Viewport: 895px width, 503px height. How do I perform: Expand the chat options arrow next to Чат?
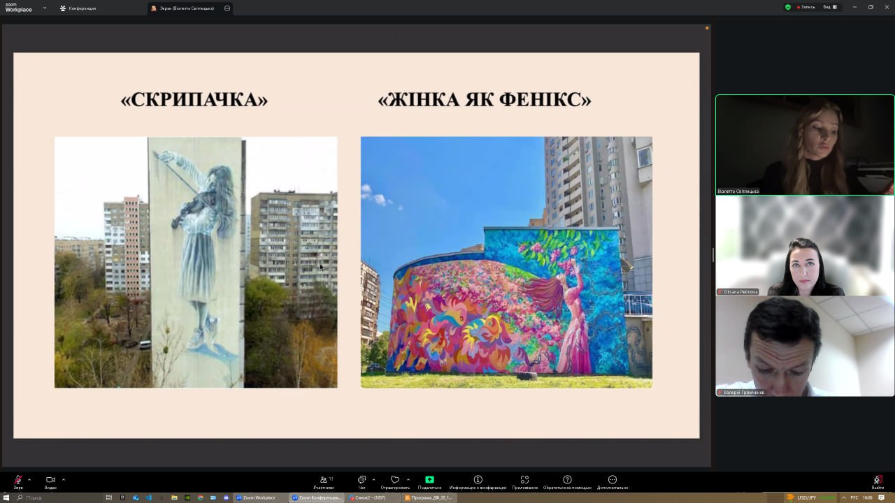click(373, 479)
